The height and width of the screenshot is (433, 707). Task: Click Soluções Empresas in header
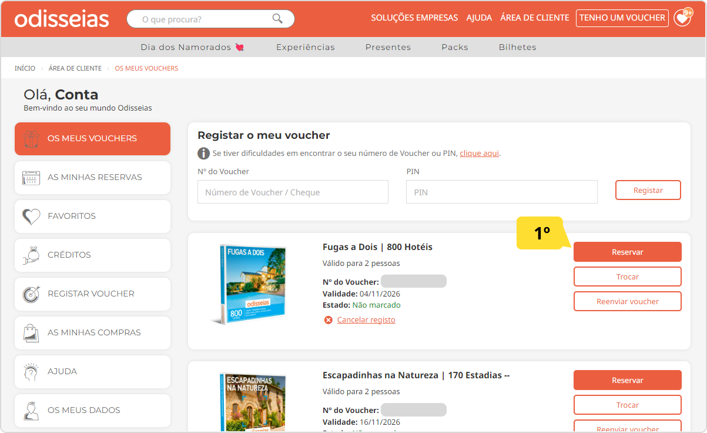click(x=414, y=18)
